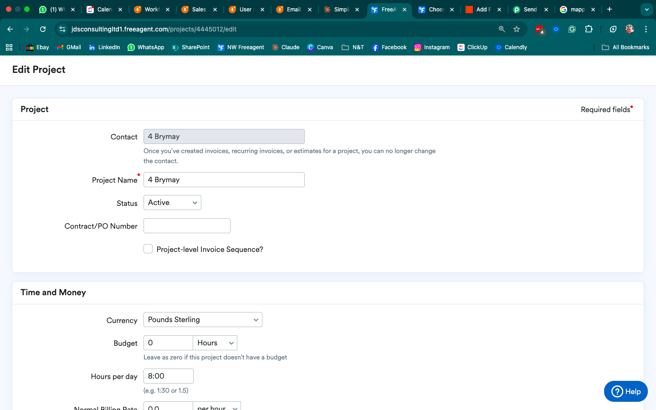
Task: Click the Grammarly extension icon
Action: [572, 29]
